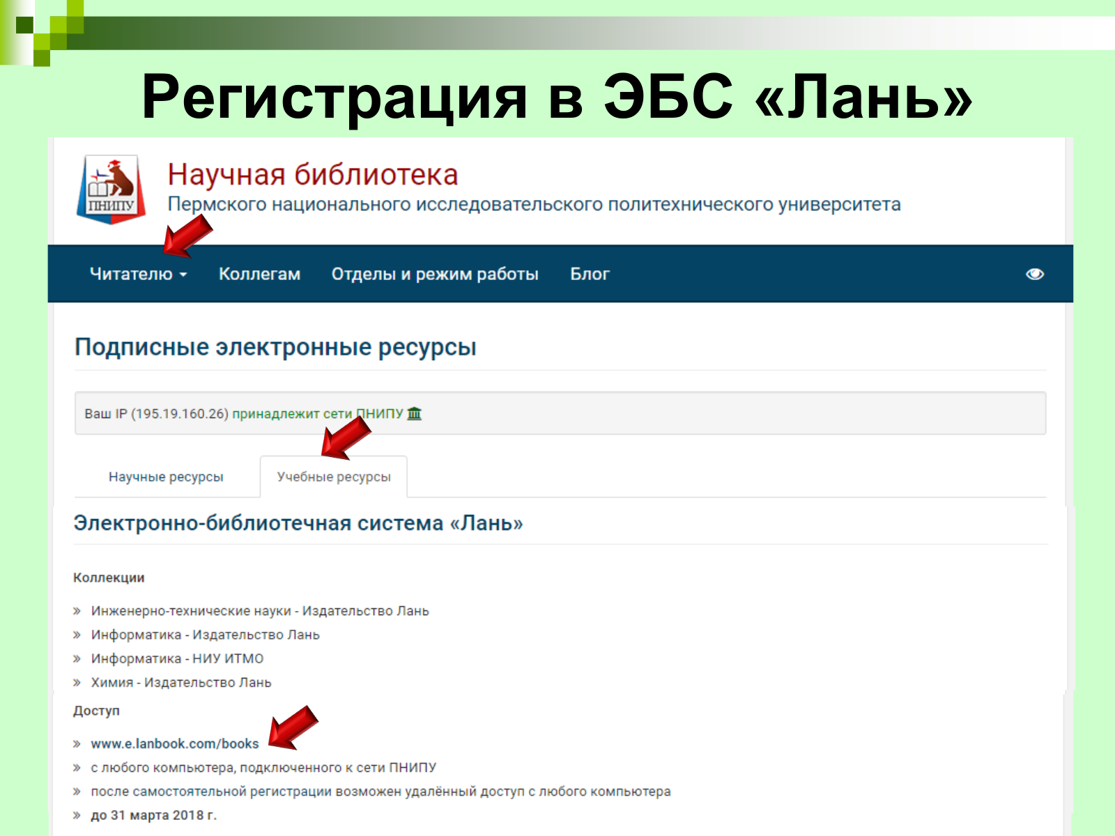Select Информатика - Издательство Лань item
The width and height of the screenshot is (1115, 836).
[x=206, y=635]
